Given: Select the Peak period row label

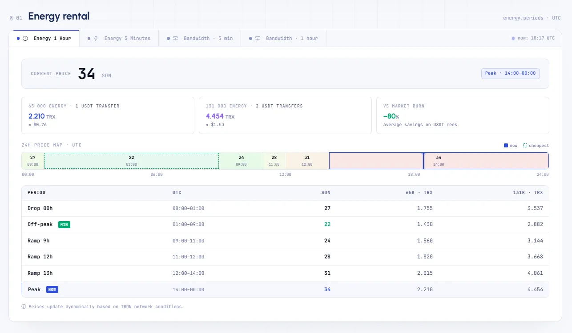Looking at the screenshot, I should (x=34, y=289).
